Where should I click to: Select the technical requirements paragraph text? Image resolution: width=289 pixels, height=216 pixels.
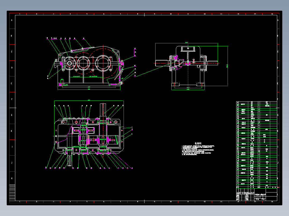[x=198, y=150]
